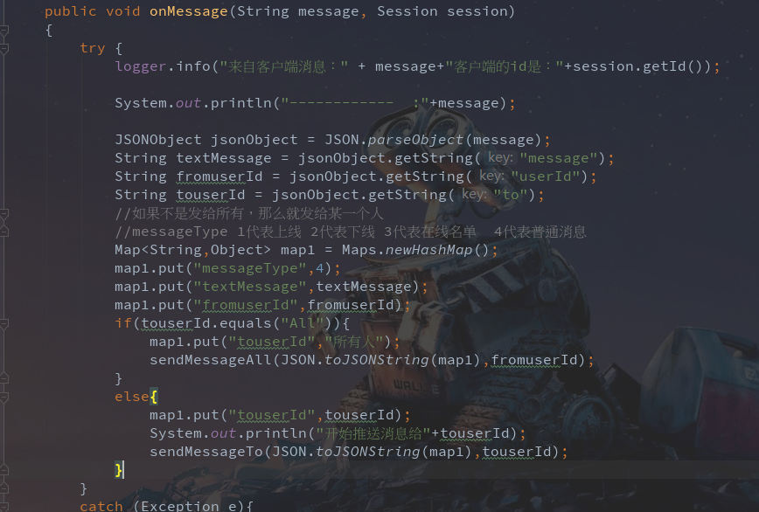Click fold end marker beside highlighted closing brace
The width and height of the screenshot is (759, 512).
(3, 469)
